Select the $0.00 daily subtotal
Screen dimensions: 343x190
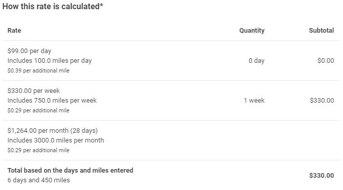pyautogui.click(x=326, y=60)
